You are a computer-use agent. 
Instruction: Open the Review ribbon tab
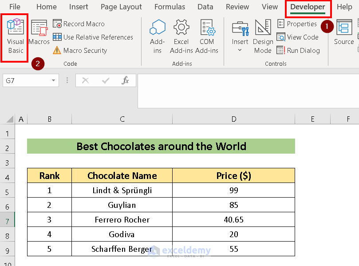tap(237, 7)
